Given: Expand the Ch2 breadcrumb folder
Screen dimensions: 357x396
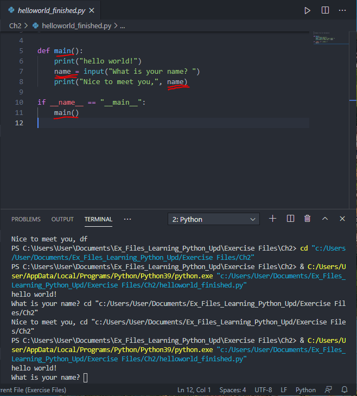Looking at the screenshot, I should tap(15, 25).
